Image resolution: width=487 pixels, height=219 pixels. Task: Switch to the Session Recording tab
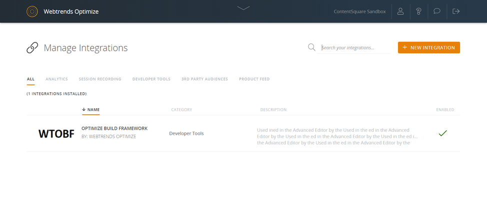tap(100, 79)
